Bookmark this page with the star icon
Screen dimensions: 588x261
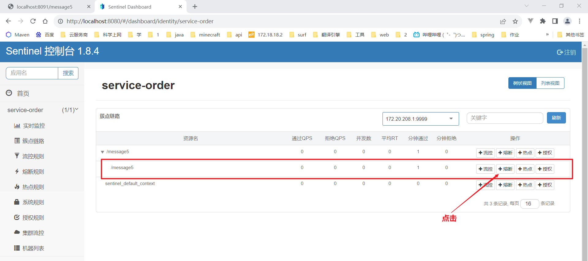tap(515, 21)
